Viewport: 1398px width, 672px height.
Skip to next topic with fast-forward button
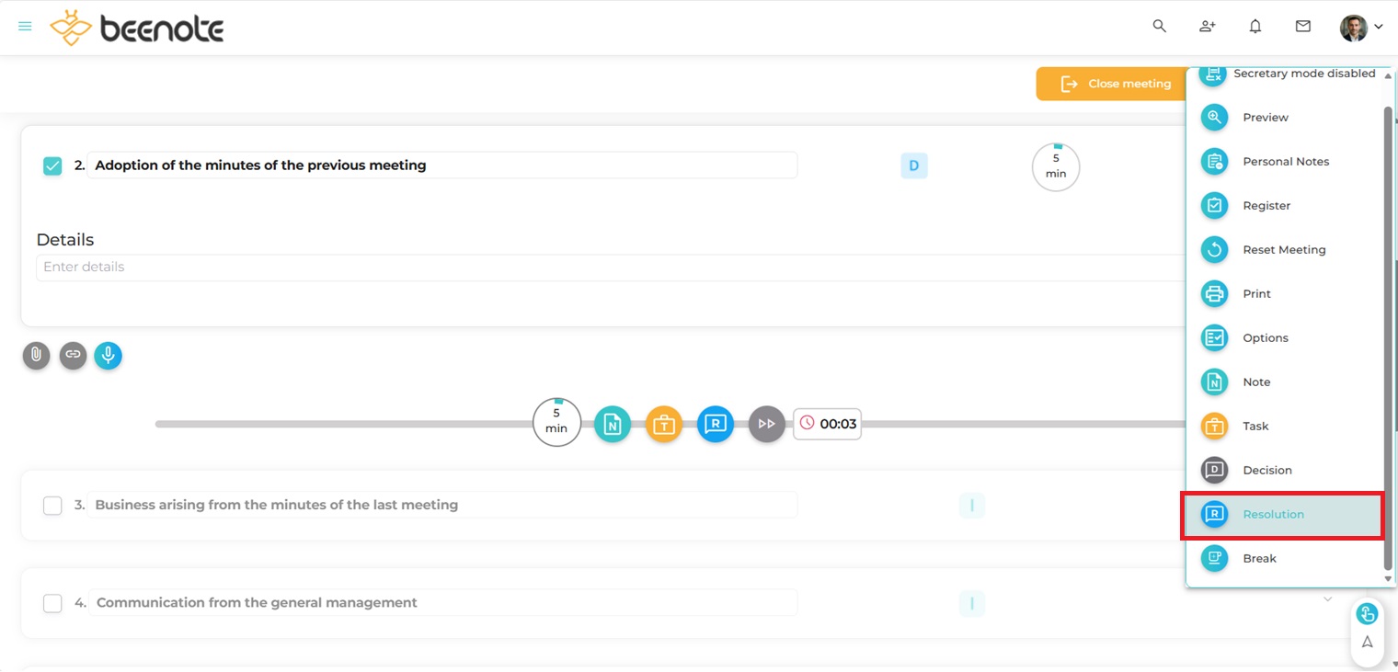pos(766,425)
